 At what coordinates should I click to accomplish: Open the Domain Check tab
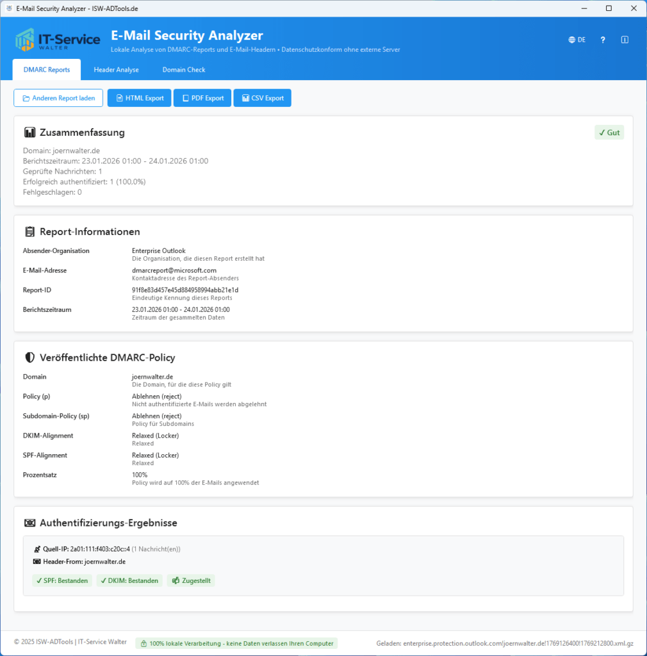tap(183, 69)
